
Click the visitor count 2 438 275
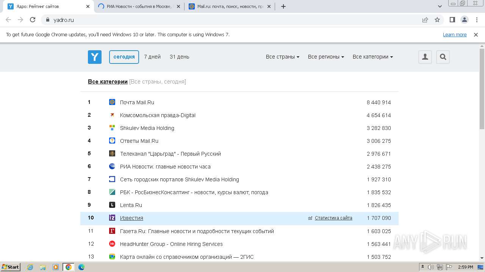tap(379, 167)
